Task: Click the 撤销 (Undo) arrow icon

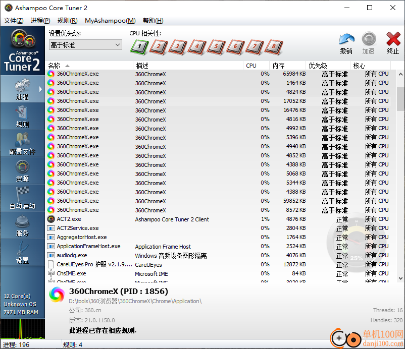Action: click(x=346, y=40)
